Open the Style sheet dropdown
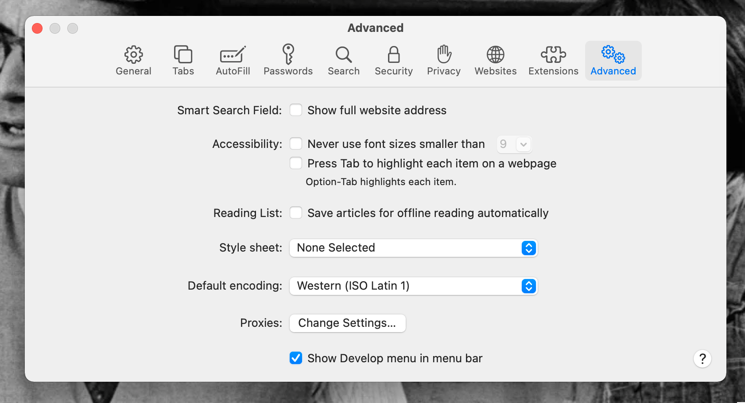Screen dimensions: 745x403 coord(413,248)
